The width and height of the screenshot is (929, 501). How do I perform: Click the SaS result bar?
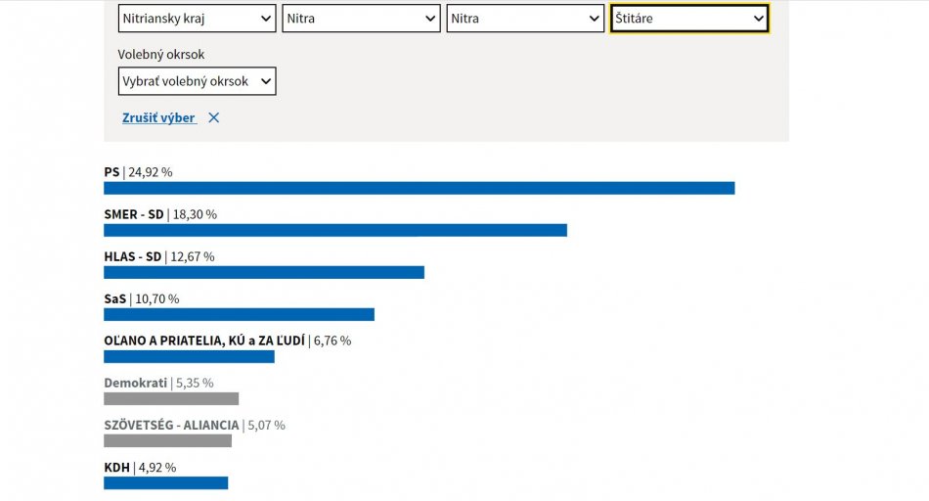click(x=239, y=314)
